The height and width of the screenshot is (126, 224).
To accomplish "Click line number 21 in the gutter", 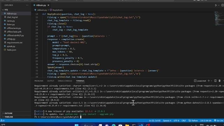I will tap(37, 36).
